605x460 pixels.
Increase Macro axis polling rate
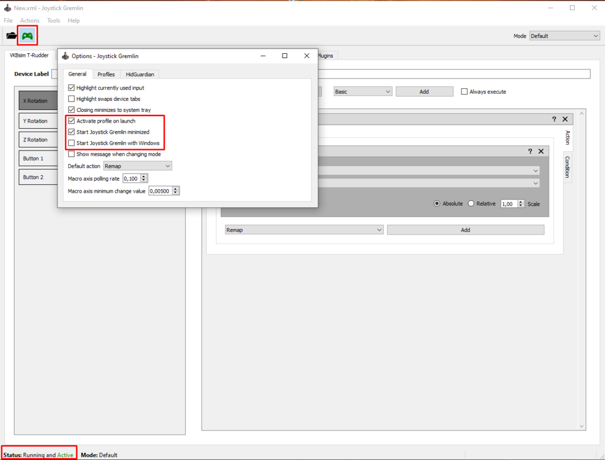pyautogui.click(x=144, y=177)
